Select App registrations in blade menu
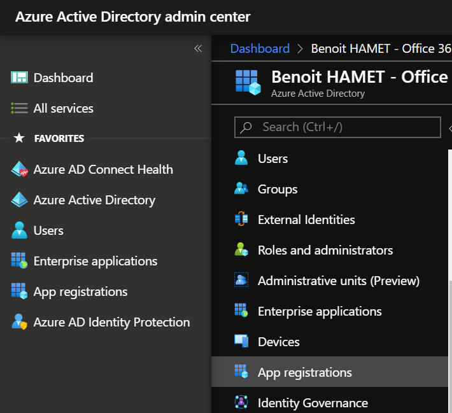 [304, 372]
